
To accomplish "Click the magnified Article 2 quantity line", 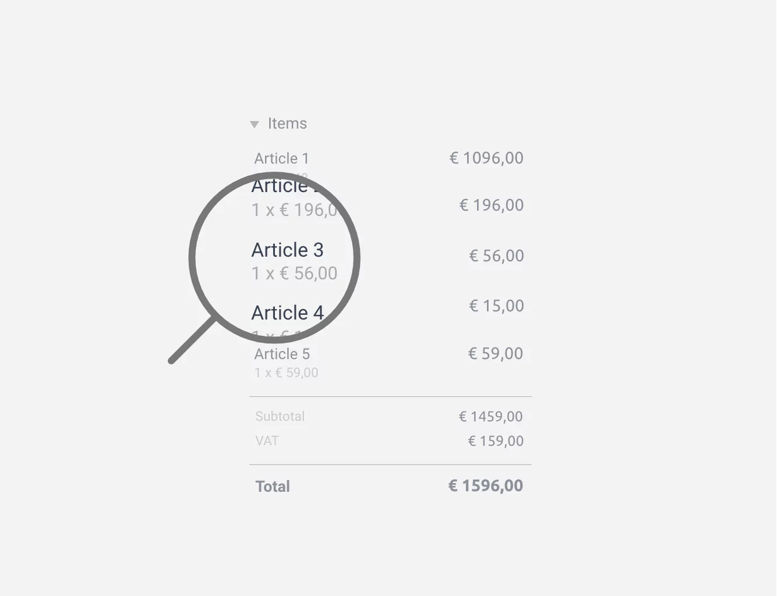I will 294,210.
